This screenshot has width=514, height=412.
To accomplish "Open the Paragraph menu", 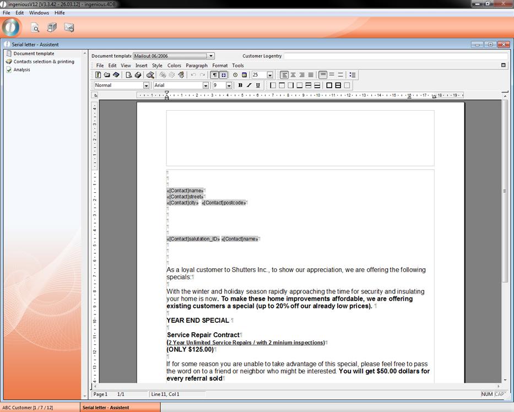I will [197, 66].
